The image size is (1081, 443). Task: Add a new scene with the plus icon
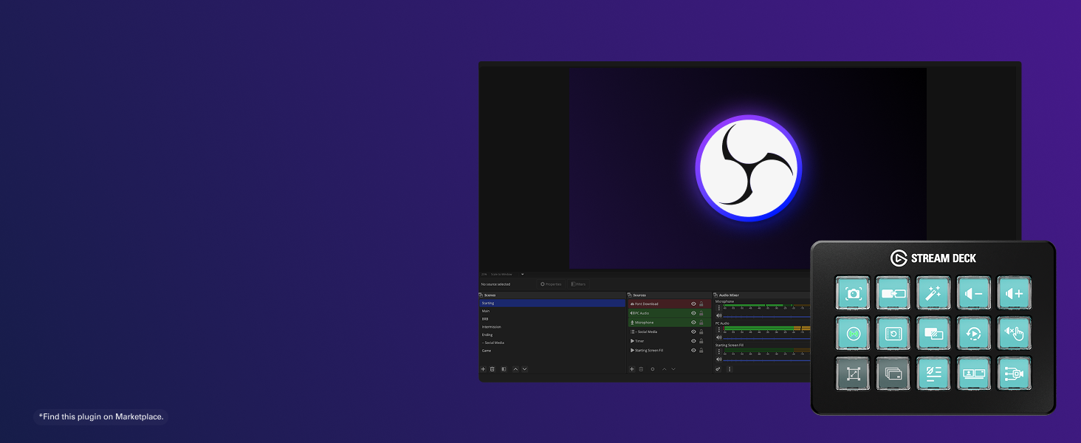[x=484, y=368]
